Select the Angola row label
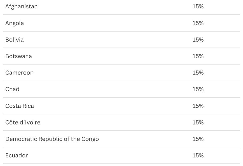Viewport: 243px width, 166px height. click(15, 23)
